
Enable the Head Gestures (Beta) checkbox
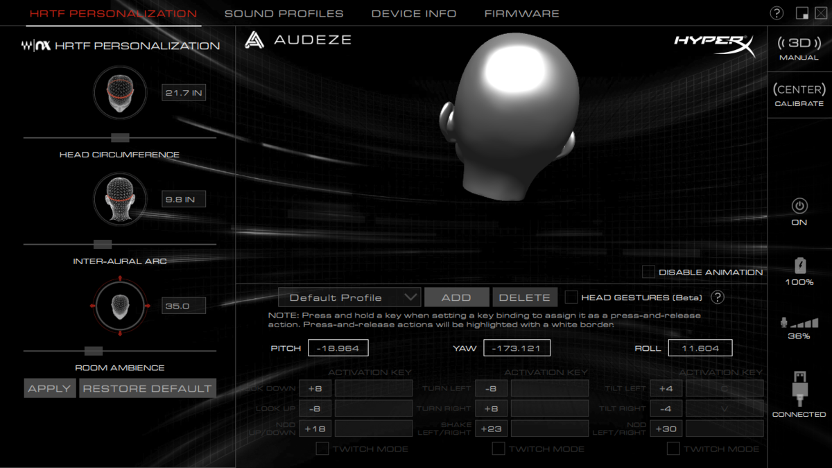pyautogui.click(x=571, y=297)
